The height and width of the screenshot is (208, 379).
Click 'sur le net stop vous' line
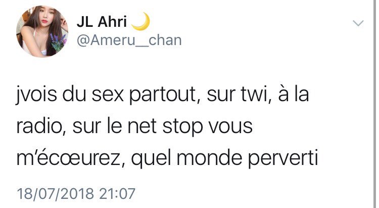[163, 126]
